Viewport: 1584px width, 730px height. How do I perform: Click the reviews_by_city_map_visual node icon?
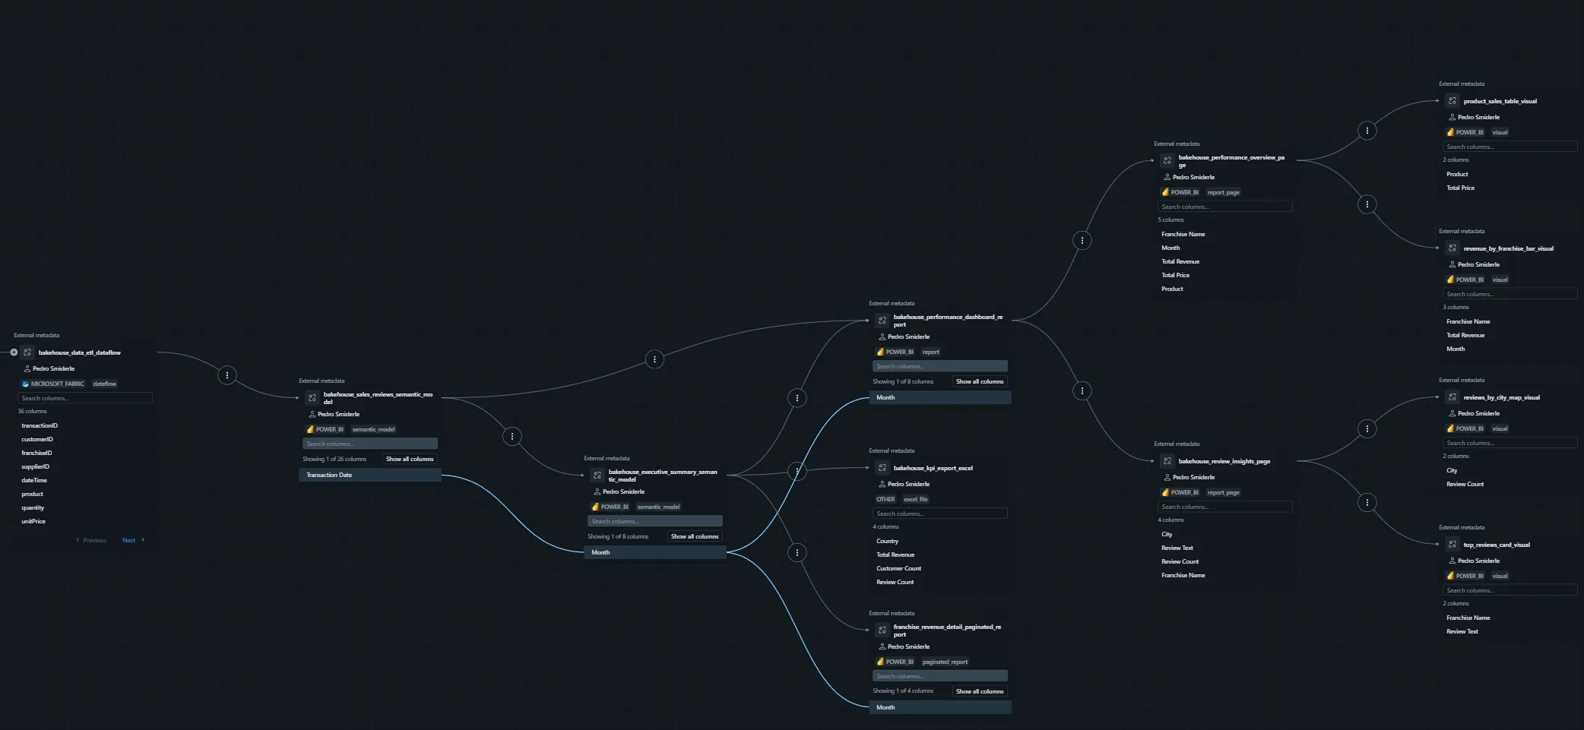(x=1453, y=397)
